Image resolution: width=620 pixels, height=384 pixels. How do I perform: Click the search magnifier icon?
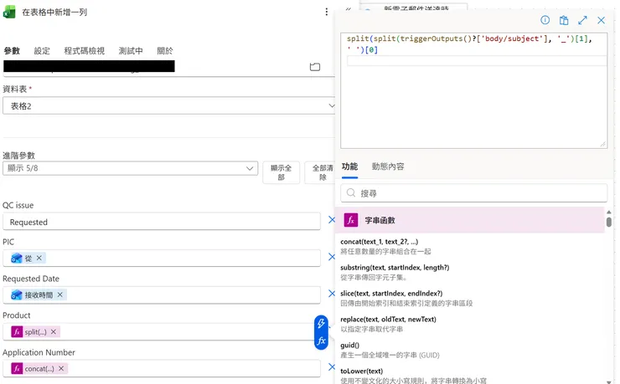pos(351,192)
